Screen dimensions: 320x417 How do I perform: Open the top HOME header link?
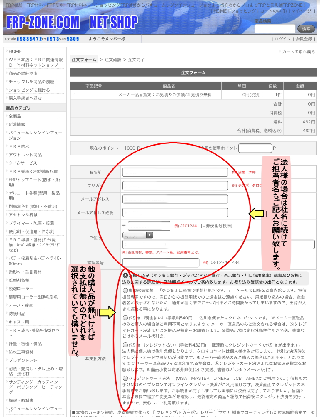point(220,11)
